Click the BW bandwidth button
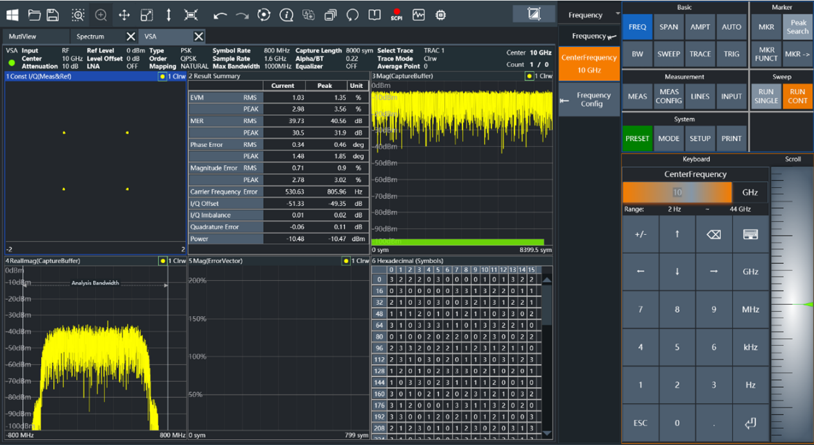The height and width of the screenshot is (445, 814). (x=637, y=55)
